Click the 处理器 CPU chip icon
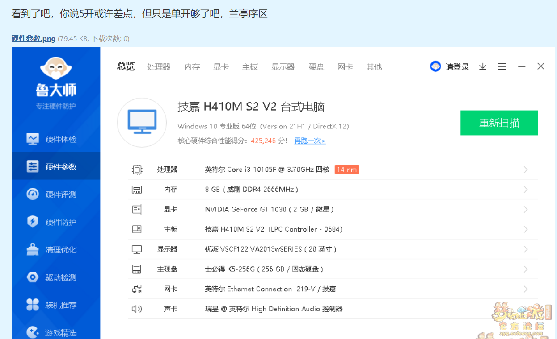Viewport: 557px width, 339px height. point(137,169)
